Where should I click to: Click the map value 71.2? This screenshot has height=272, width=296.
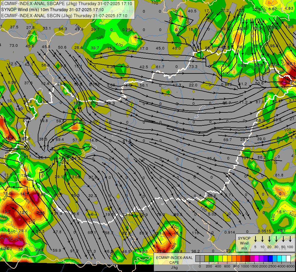click(243, 102)
